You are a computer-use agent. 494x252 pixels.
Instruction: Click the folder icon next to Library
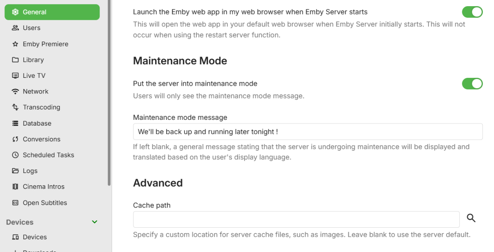15,60
